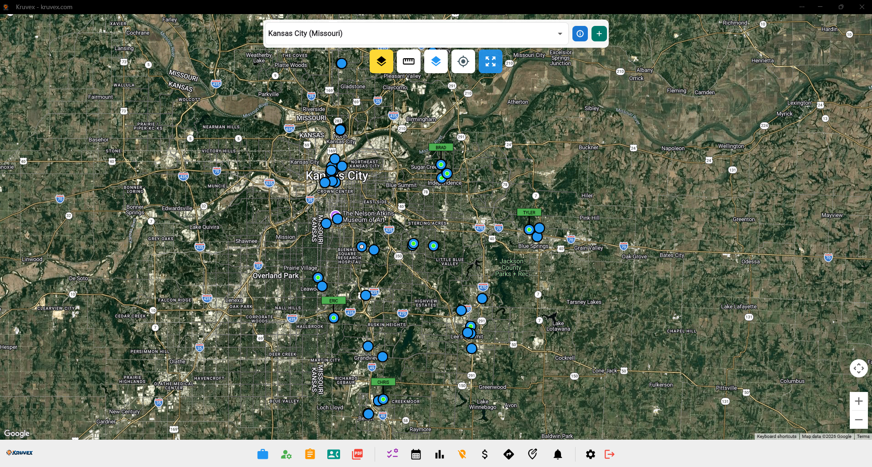Open the city selector dropdown showing Kansas City (Missouri)
This screenshot has width=872, height=467.
(416, 34)
